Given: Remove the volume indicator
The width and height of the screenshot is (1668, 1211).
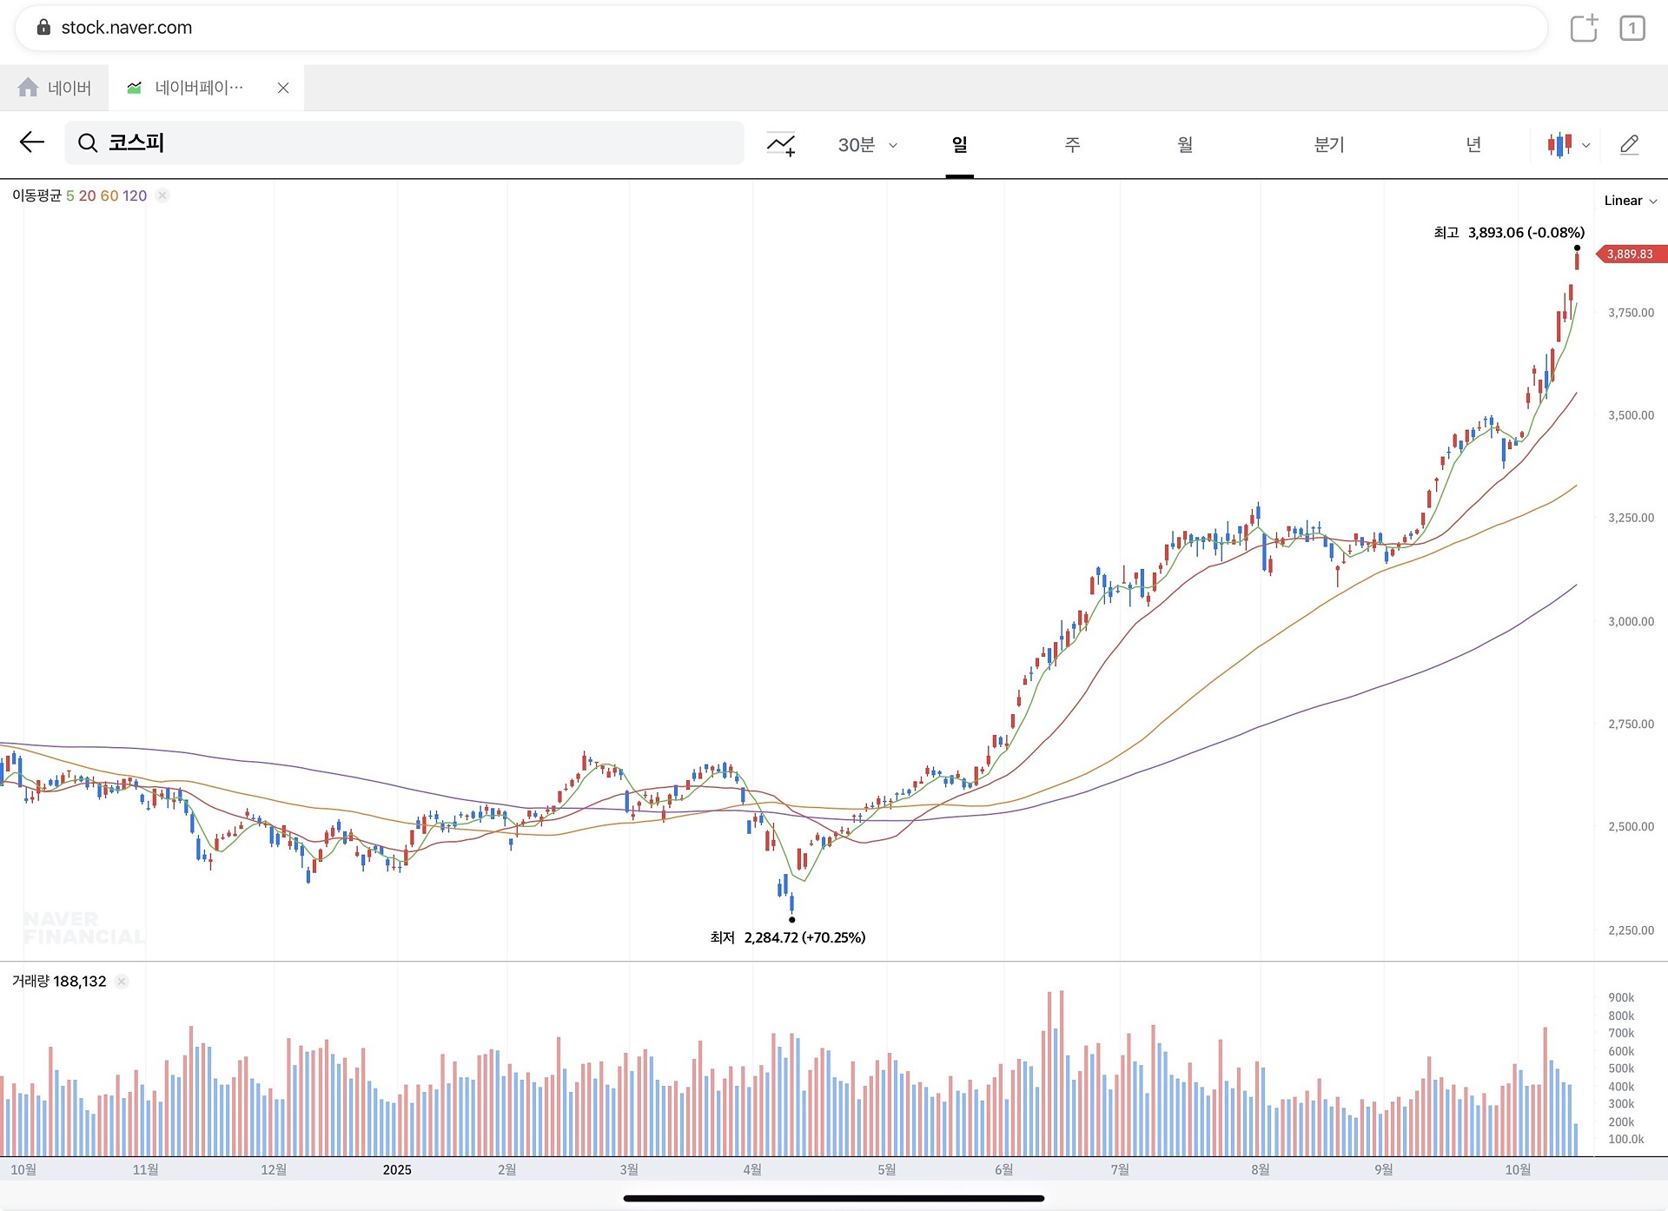Looking at the screenshot, I should 122,982.
